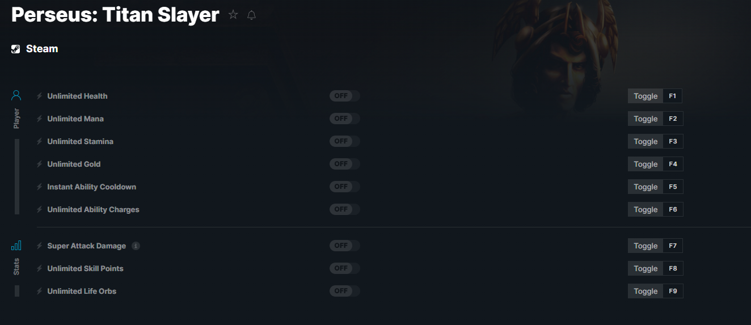Toggle Unlimited Life Orbs on
Viewport: 751px width, 325px height.
345,291
